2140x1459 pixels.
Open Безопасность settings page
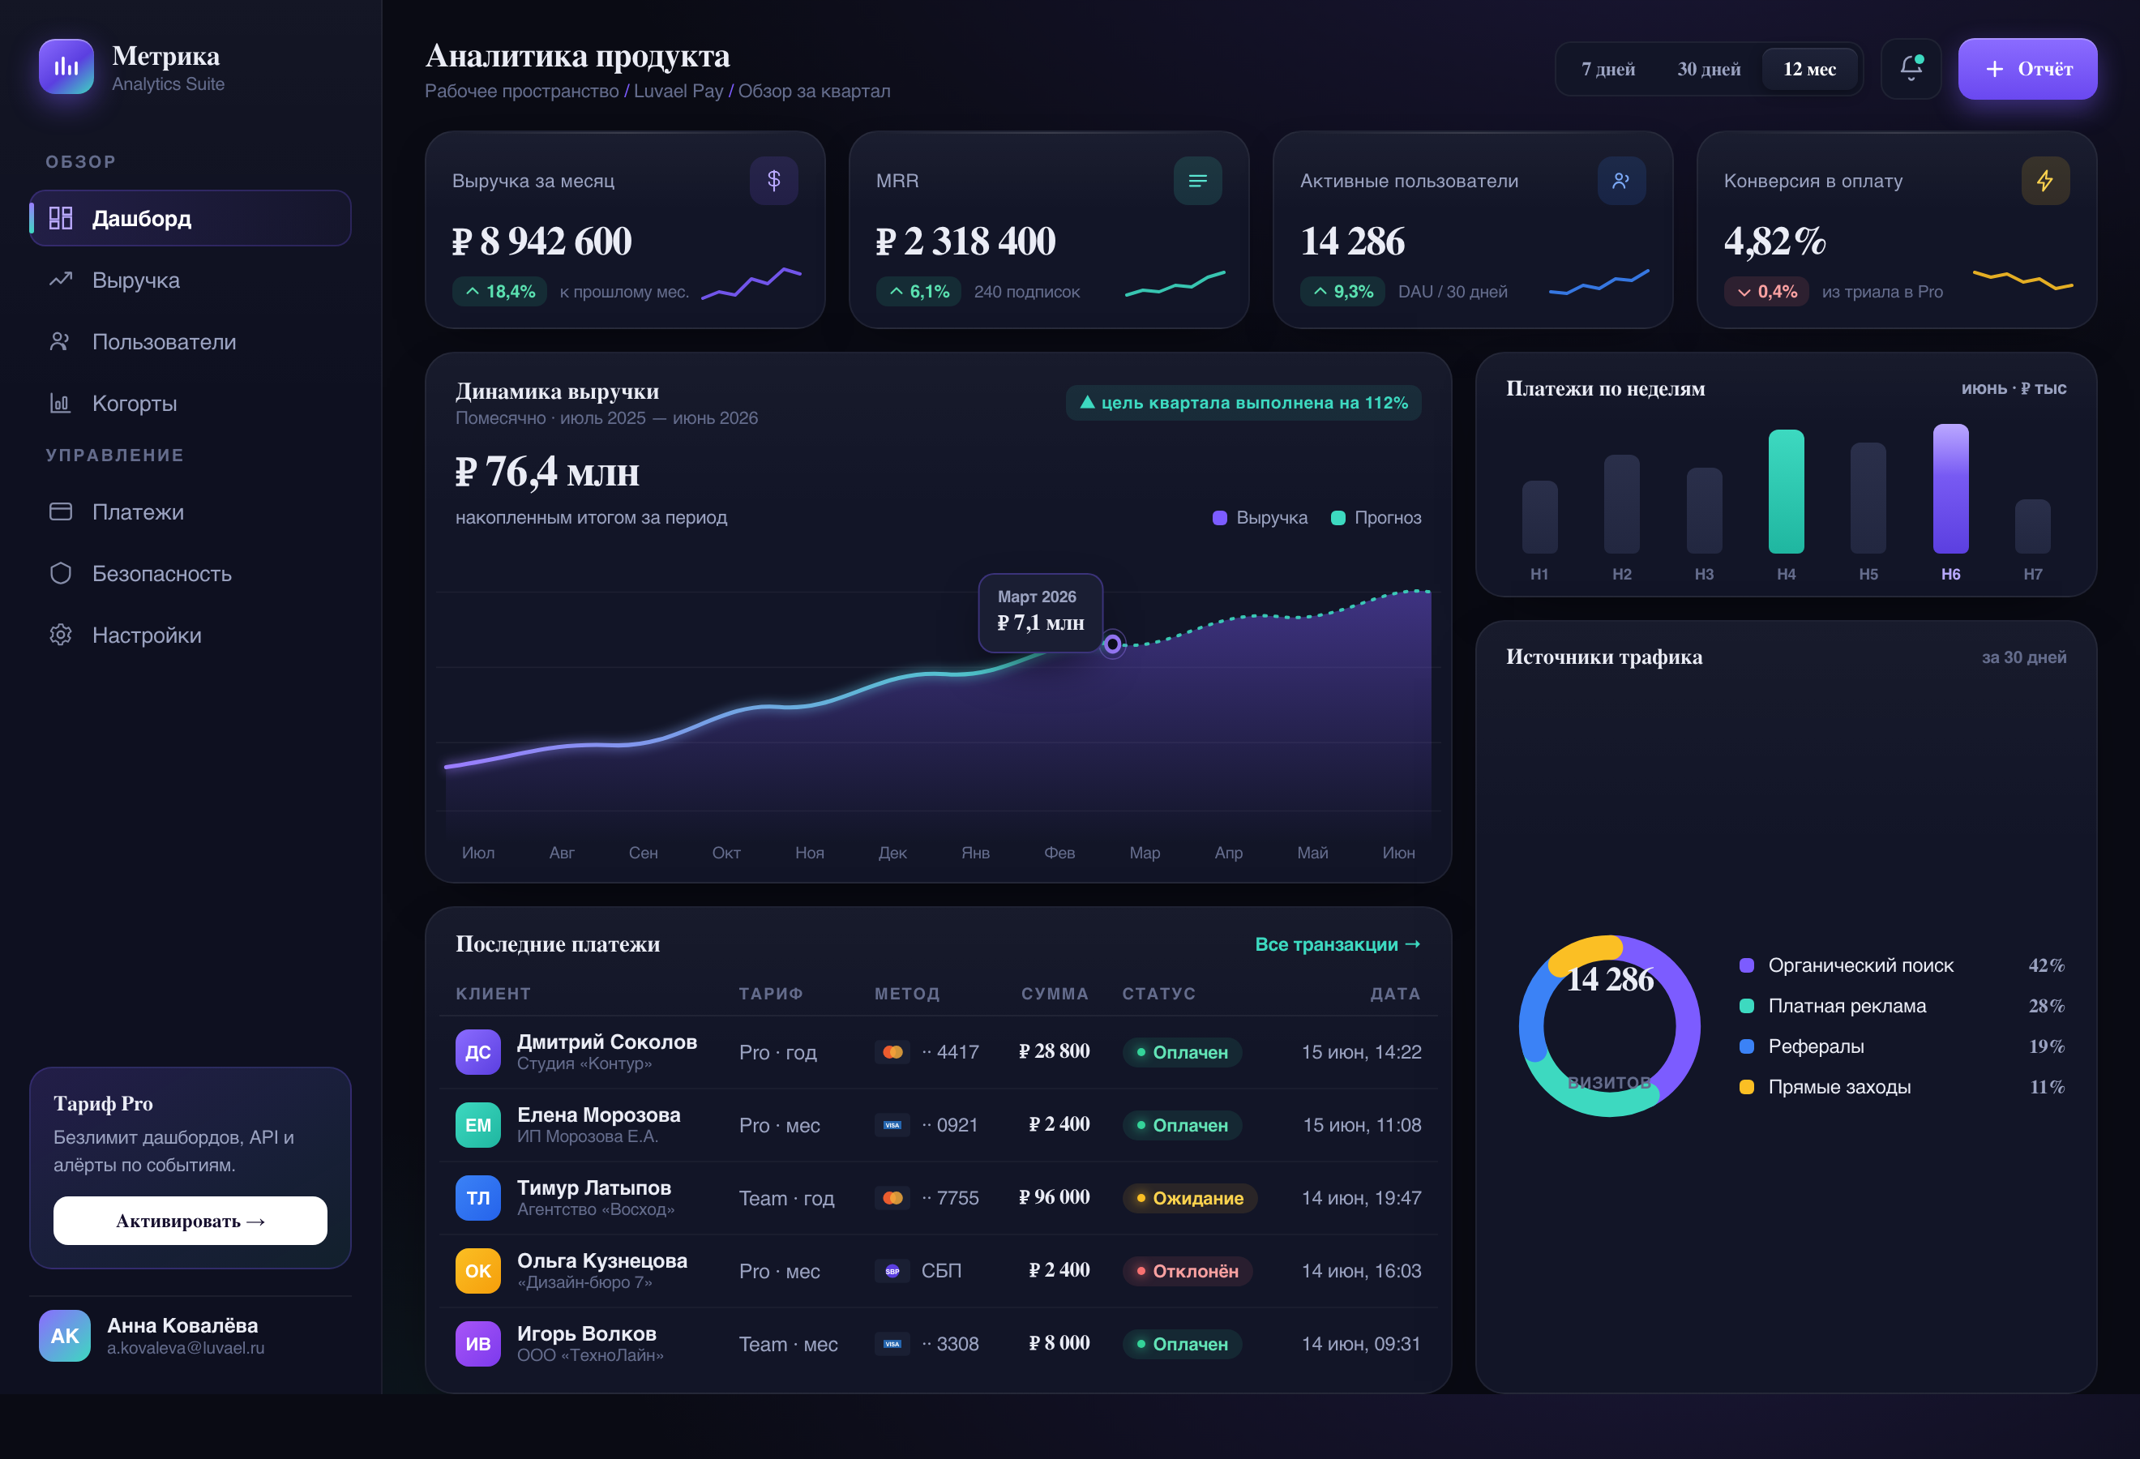[190, 574]
